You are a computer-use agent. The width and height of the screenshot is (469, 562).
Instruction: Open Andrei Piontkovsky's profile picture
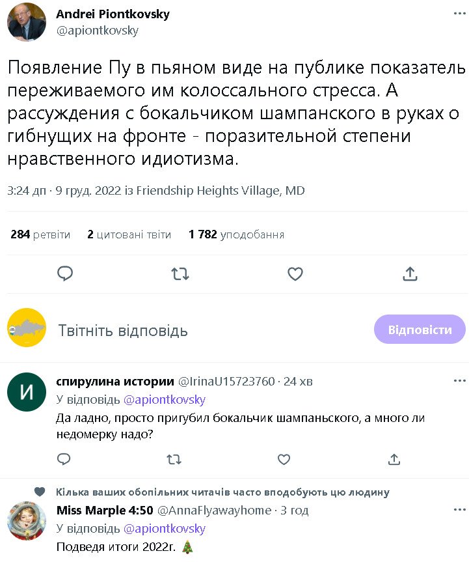tap(27, 22)
